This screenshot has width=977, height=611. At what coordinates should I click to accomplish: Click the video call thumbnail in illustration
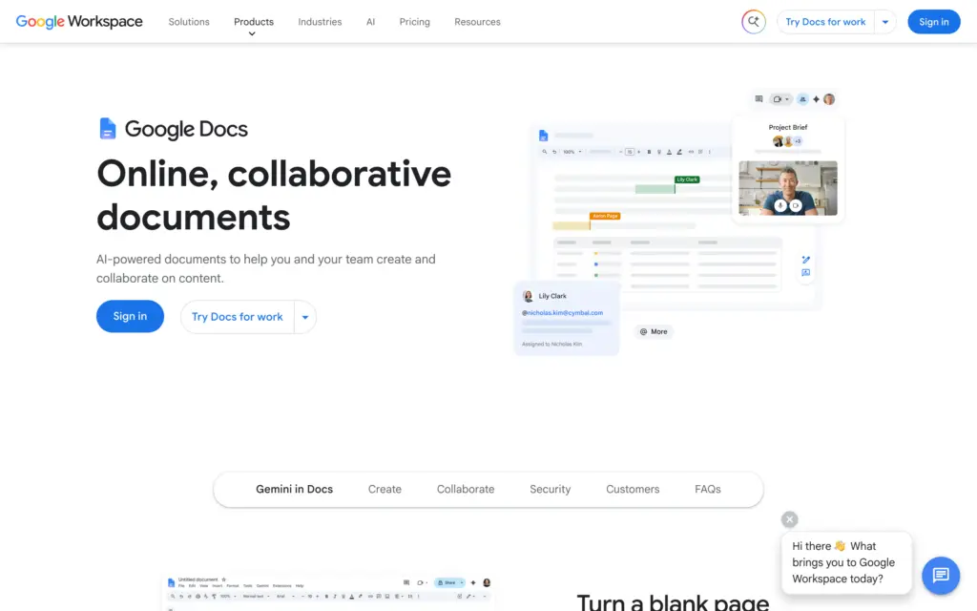(787, 188)
